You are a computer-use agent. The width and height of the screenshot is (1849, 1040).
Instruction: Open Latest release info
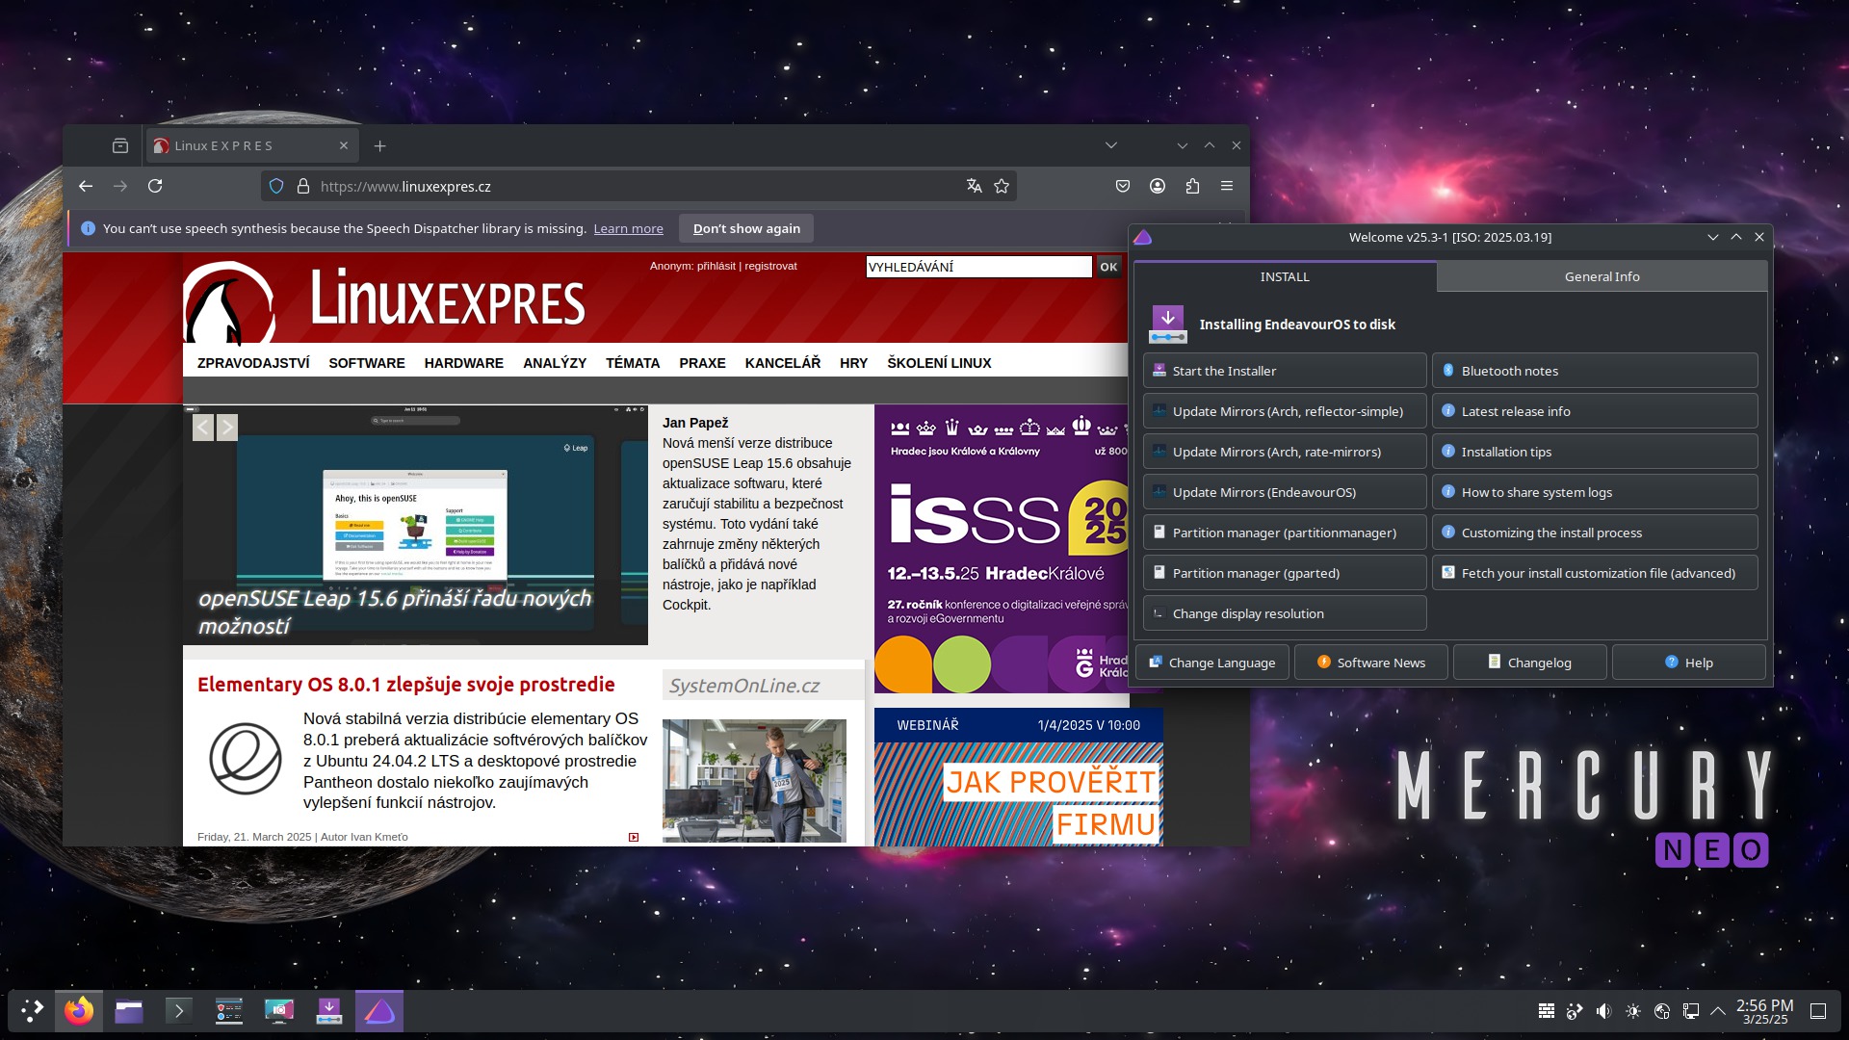[x=1595, y=411]
